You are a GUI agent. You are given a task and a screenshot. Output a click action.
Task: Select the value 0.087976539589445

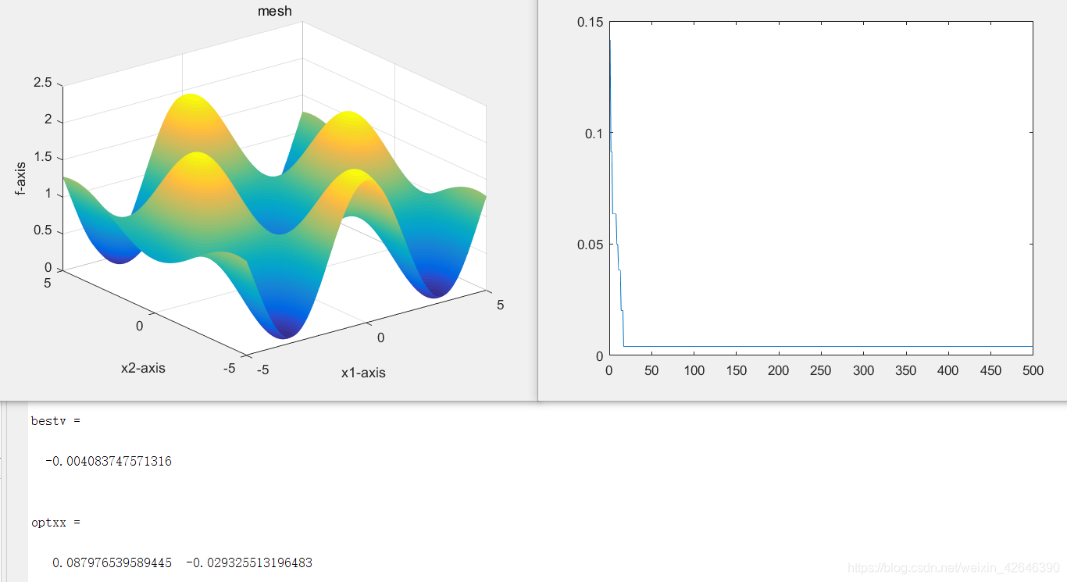point(112,563)
